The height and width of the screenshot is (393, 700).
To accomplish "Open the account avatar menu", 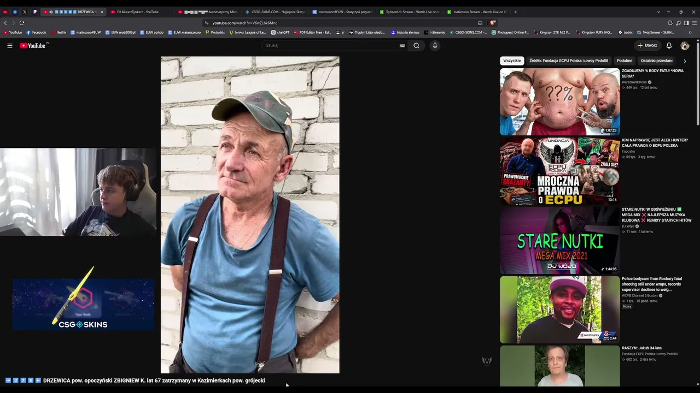I will [x=685, y=45].
